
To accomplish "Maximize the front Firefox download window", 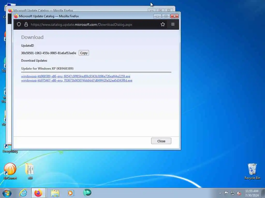I will 166,16.
